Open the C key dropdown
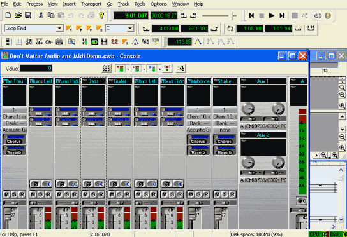The width and height of the screenshot is (347, 237). [130, 29]
